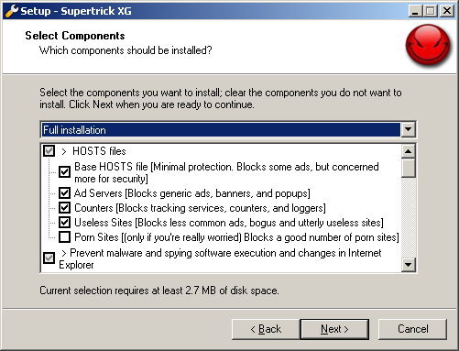The height and width of the screenshot is (351, 459).
Task: Click the red smiley devil logo
Action: tap(428, 45)
